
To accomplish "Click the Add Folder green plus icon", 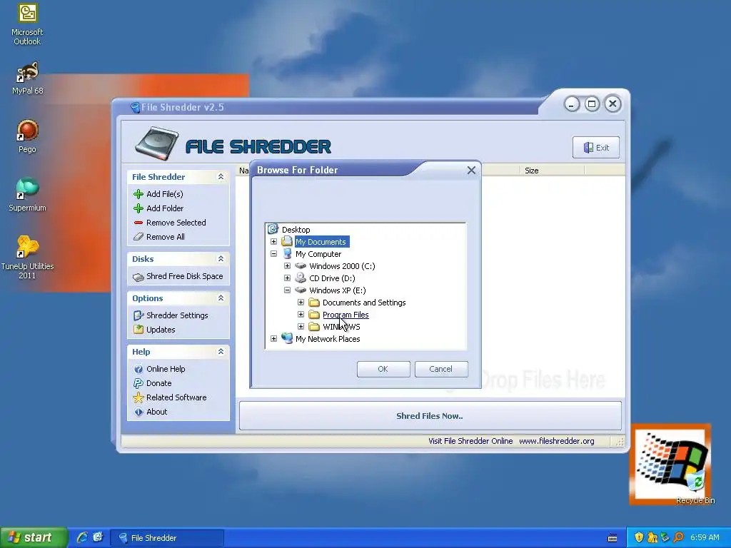I will point(138,208).
